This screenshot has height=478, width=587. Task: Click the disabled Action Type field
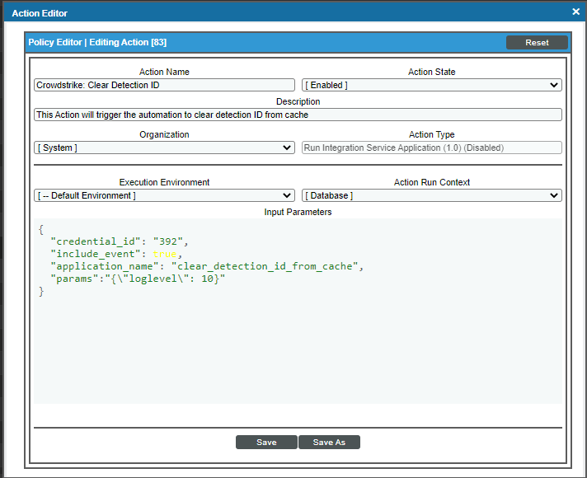point(432,148)
